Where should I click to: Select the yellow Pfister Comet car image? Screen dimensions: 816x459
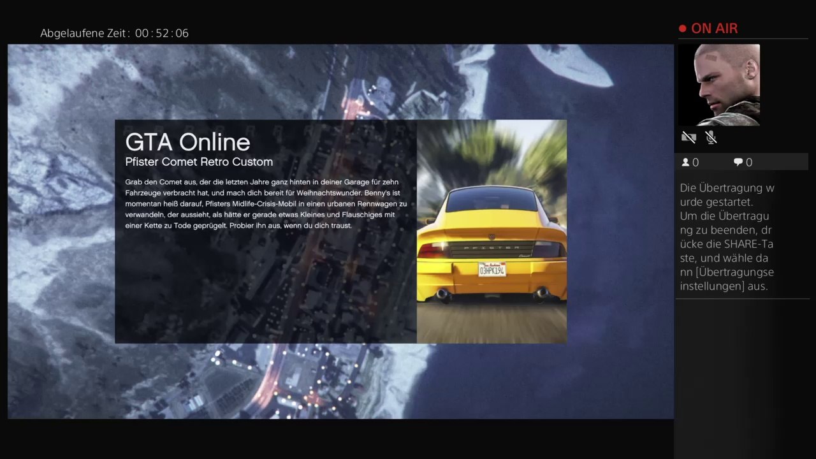point(492,231)
